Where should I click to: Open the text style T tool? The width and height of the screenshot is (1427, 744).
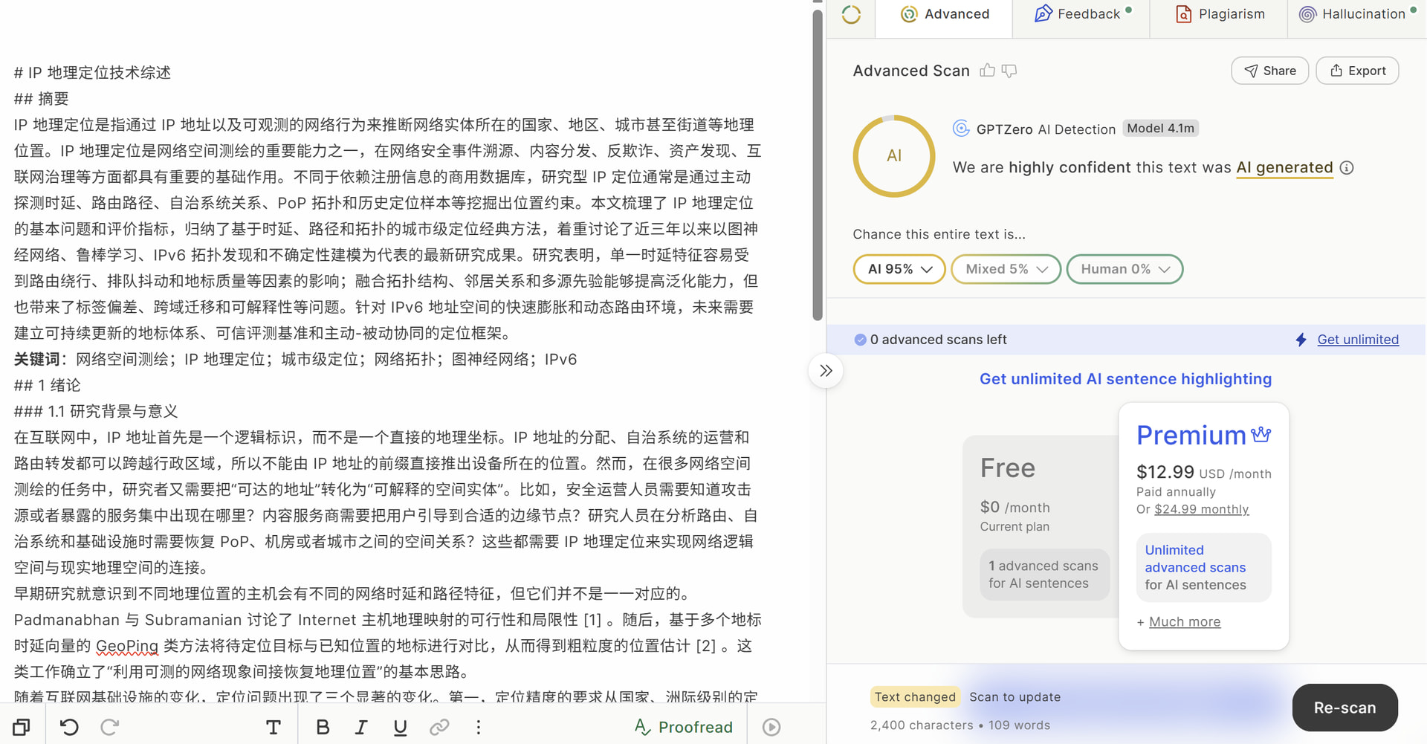point(274,727)
